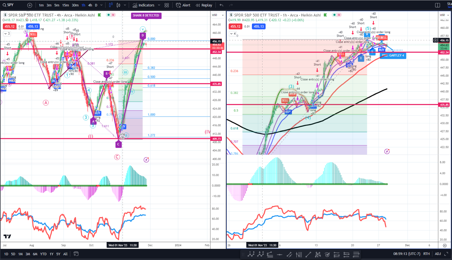The height and width of the screenshot is (260, 452).
Task: Click the 455.12 sell button on 4h chart
Action: (x=10, y=27)
